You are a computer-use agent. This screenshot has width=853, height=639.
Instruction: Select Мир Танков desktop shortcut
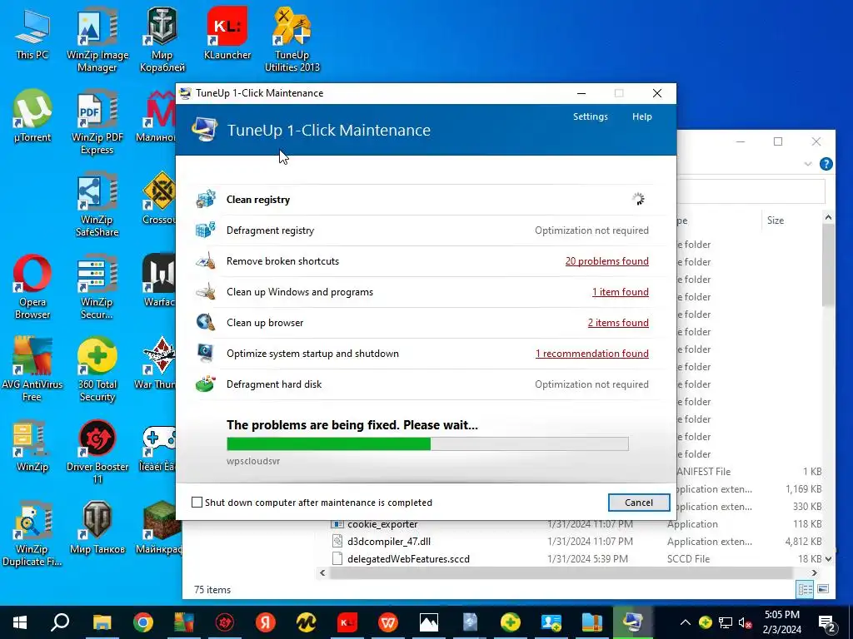pos(97,528)
